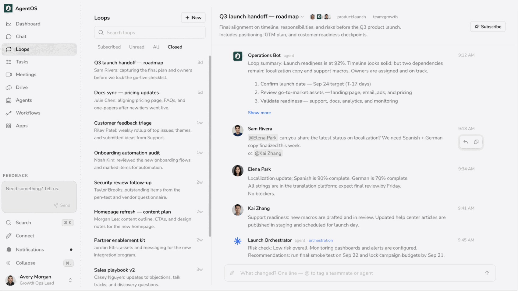Click into the Search loops field
This screenshot has width=518, height=291.
(150, 33)
